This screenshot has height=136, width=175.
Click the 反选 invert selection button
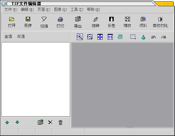click(21, 36)
